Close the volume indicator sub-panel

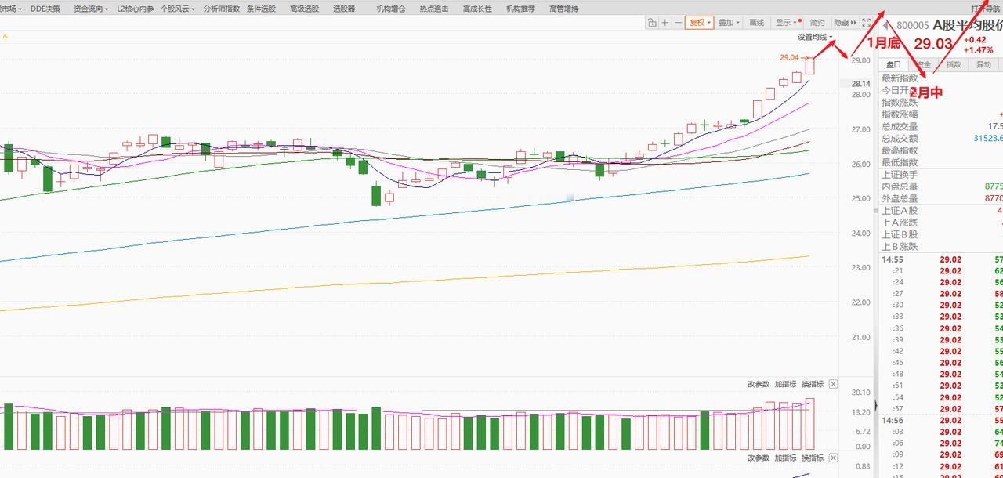833,384
